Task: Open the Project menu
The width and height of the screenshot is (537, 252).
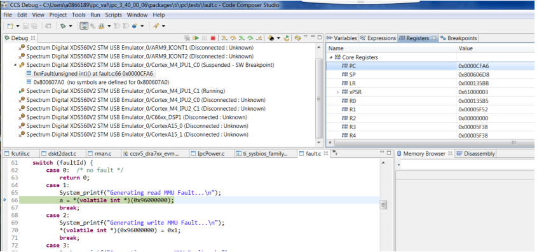Action: tap(58, 15)
